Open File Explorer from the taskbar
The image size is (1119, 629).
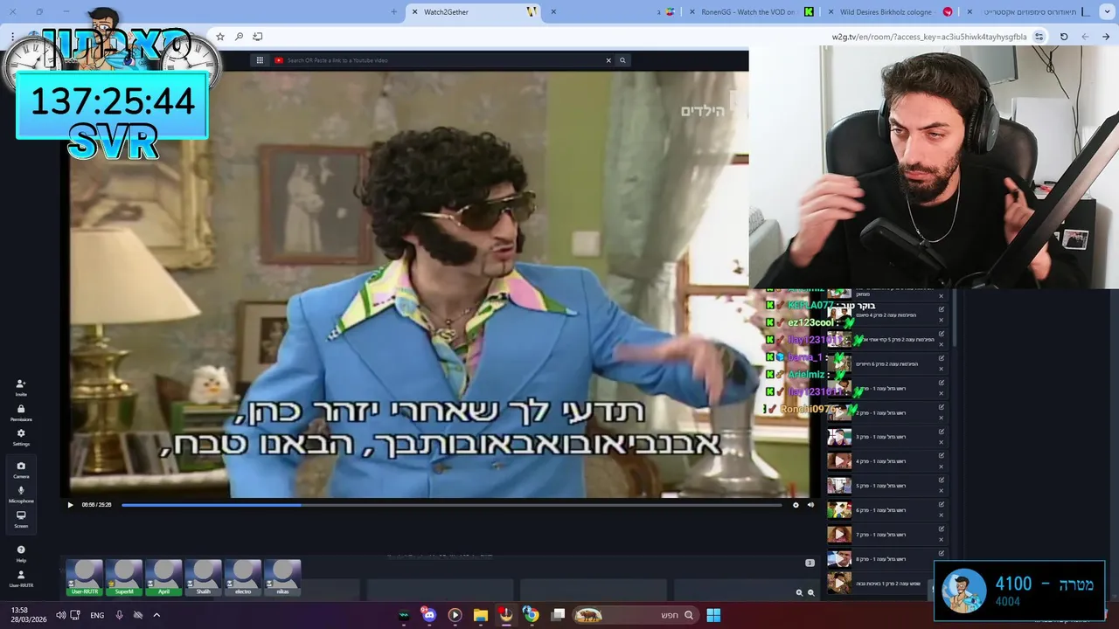(x=481, y=615)
